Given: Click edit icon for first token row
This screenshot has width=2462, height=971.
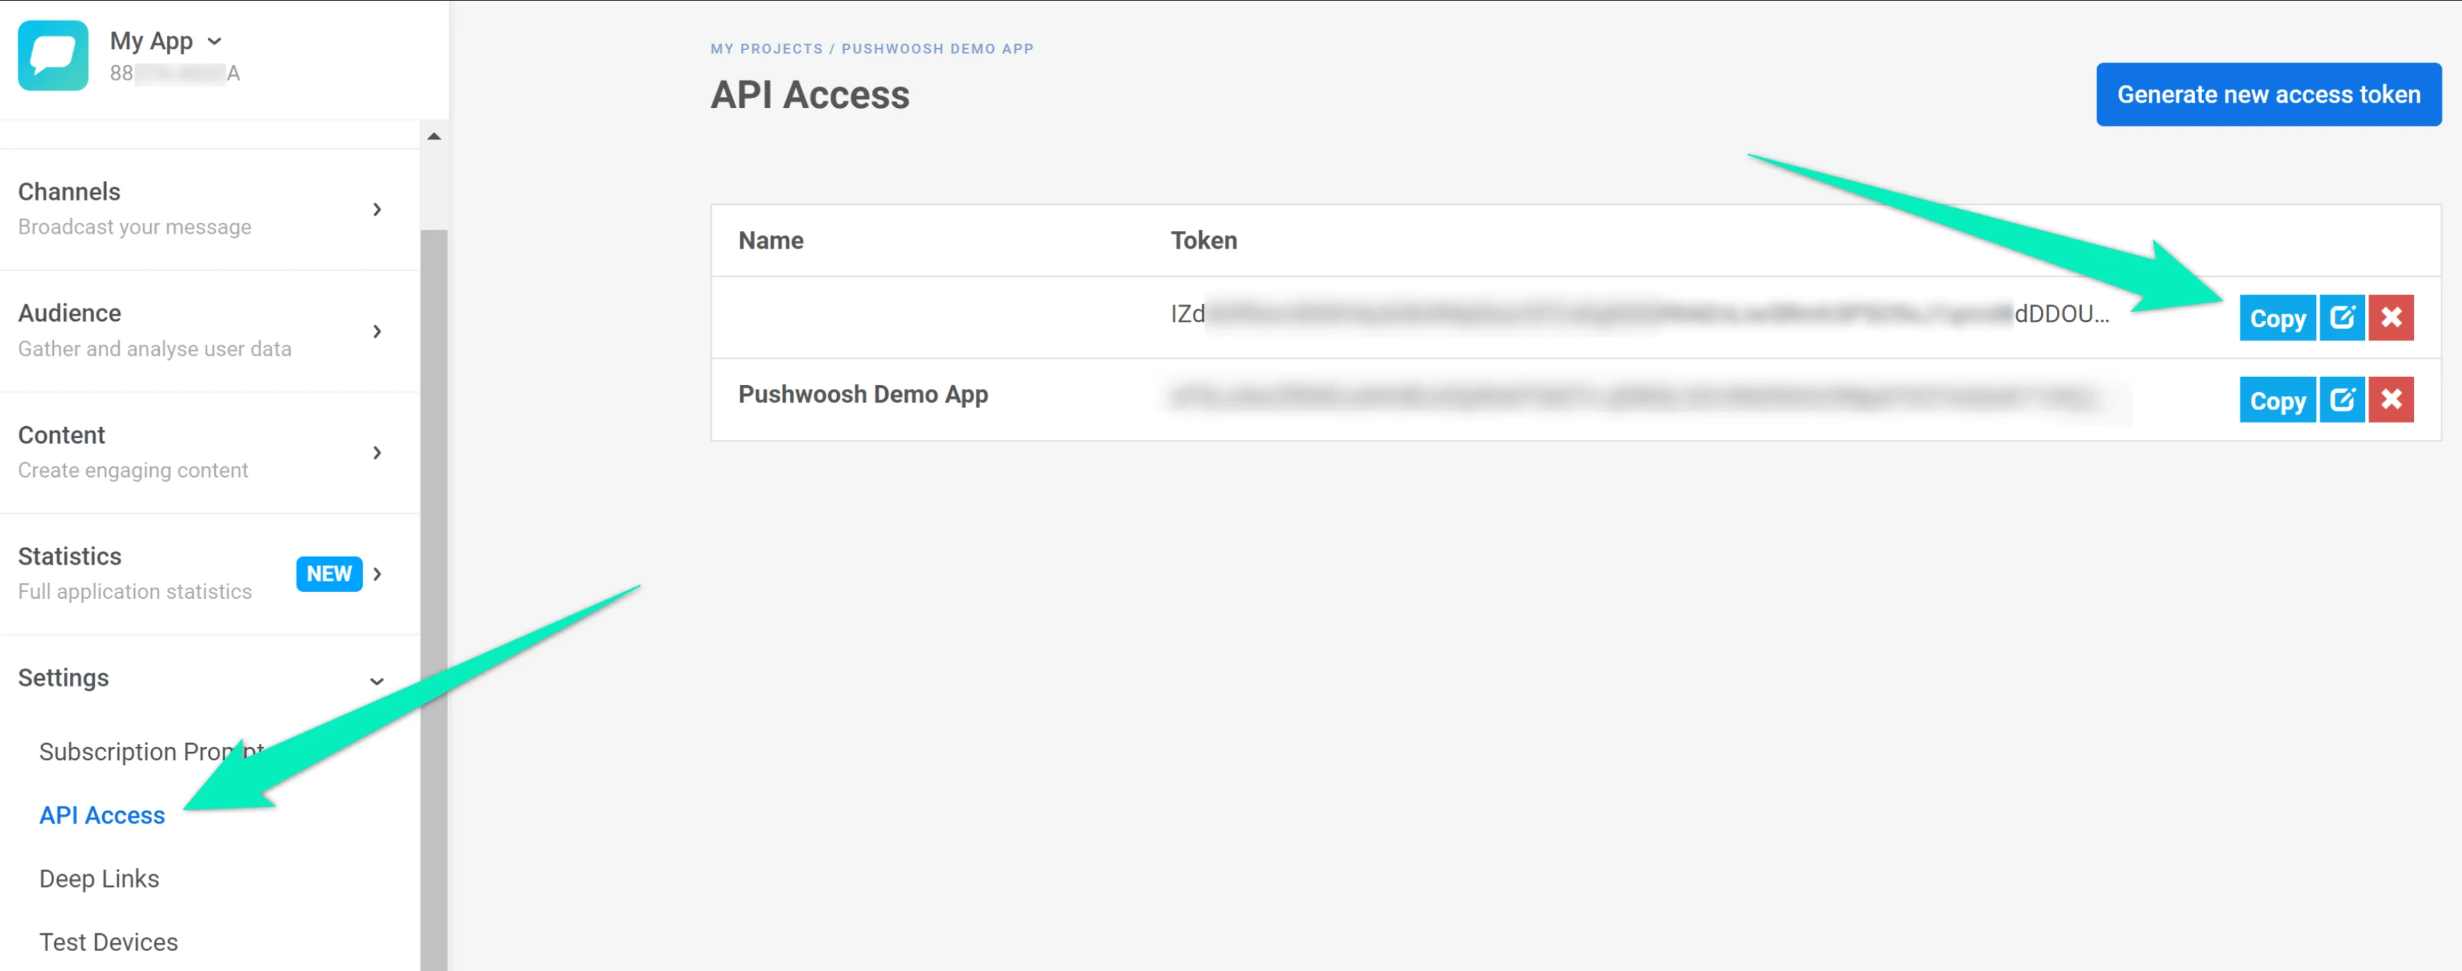Looking at the screenshot, I should coord(2341,317).
